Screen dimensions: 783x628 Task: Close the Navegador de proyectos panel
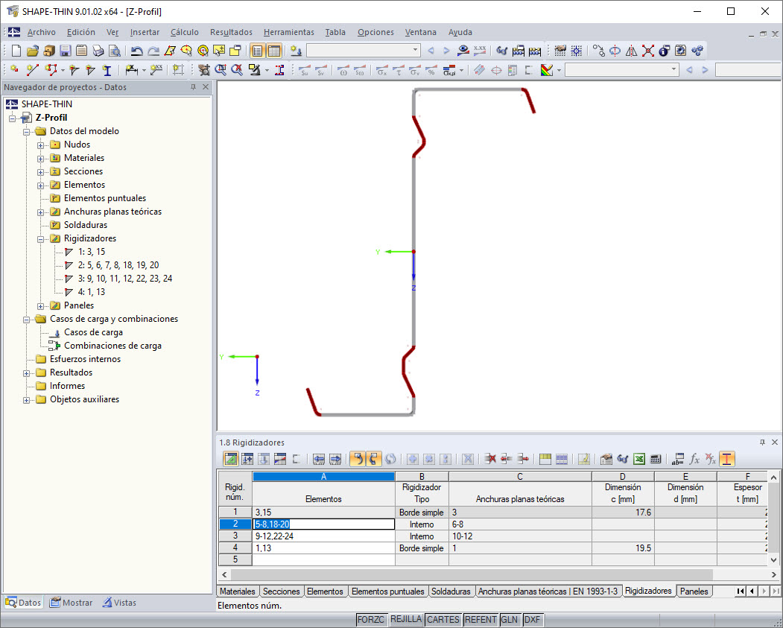(205, 87)
